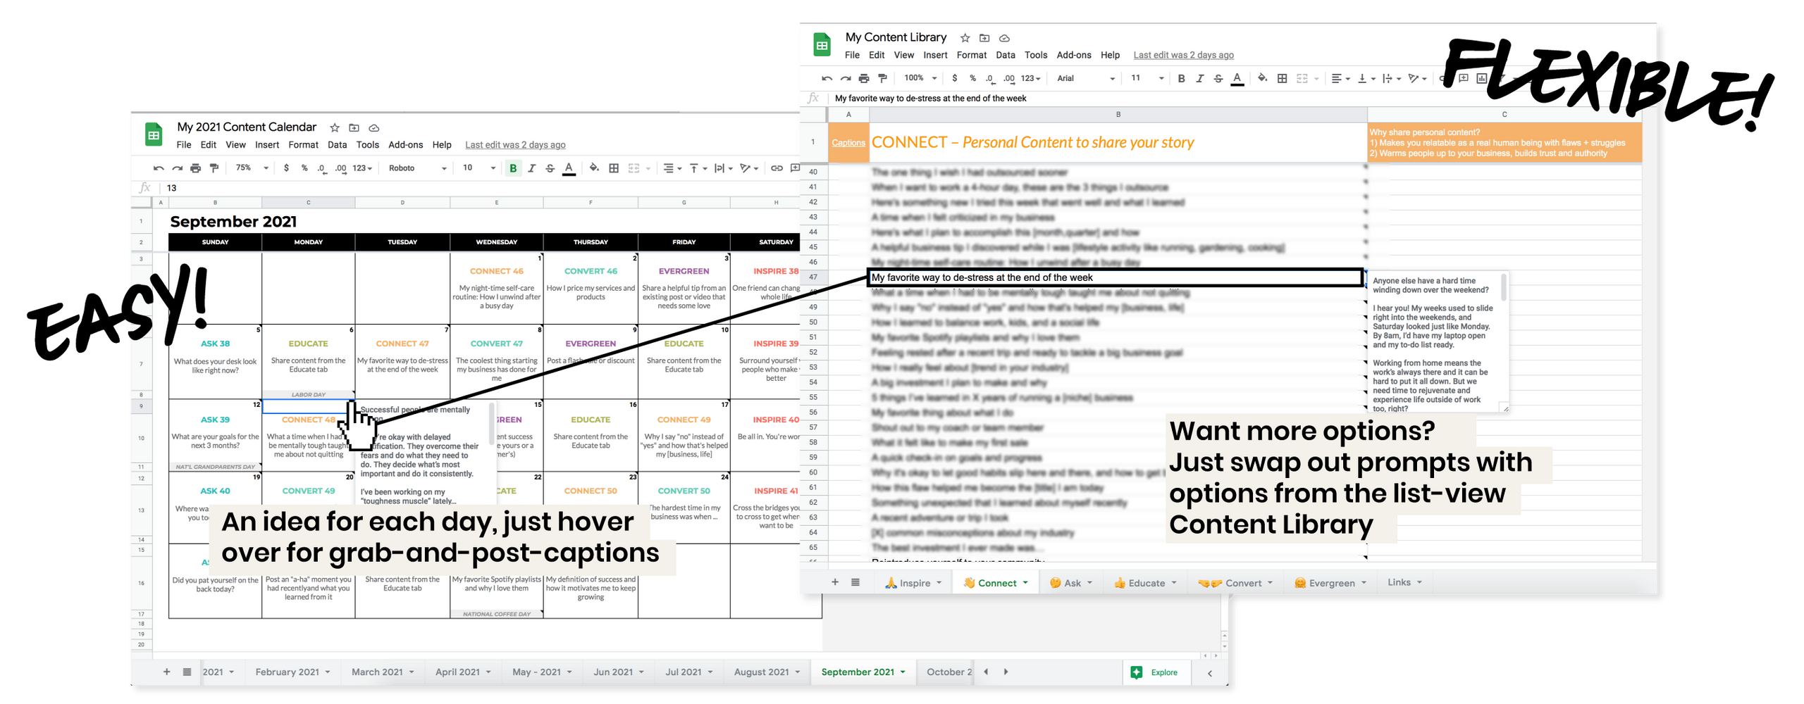Click 'Last edit was 2 days ago' in Content Library
This screenshot has width=1804, height=704.
[x=1184, y=55]
